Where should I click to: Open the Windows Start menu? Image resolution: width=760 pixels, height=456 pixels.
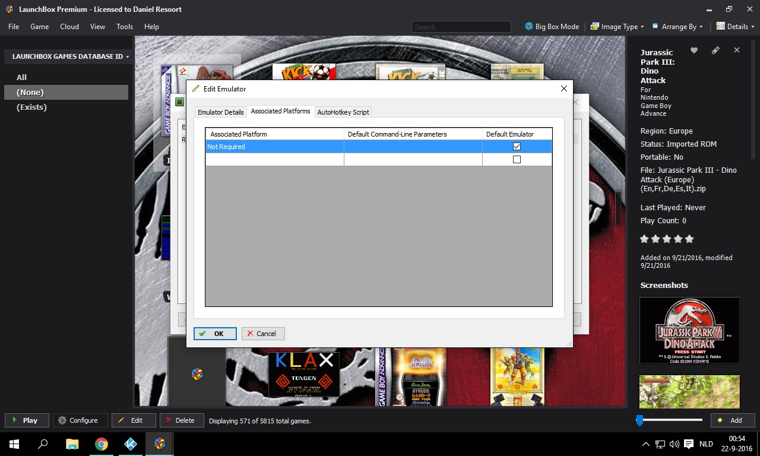[14, 444]
